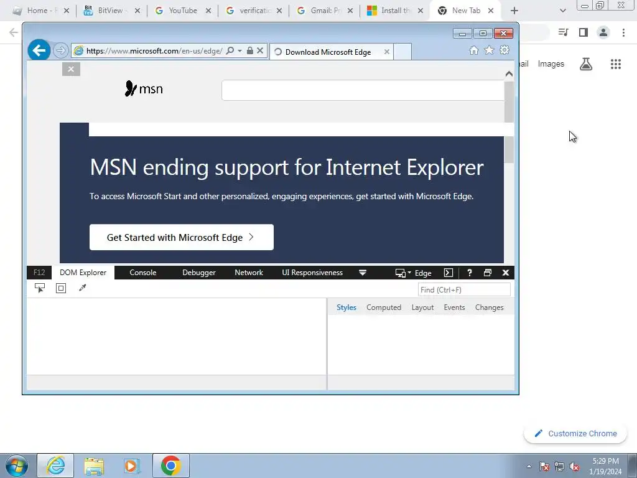
Task: Switch to the Console tab
Action: (x=143, y=273)
